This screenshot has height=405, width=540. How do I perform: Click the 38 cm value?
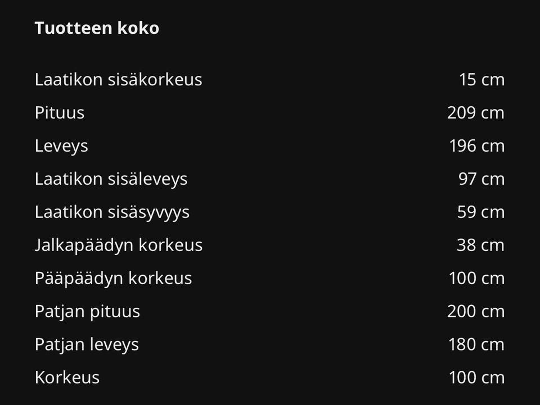coord(481,245)
